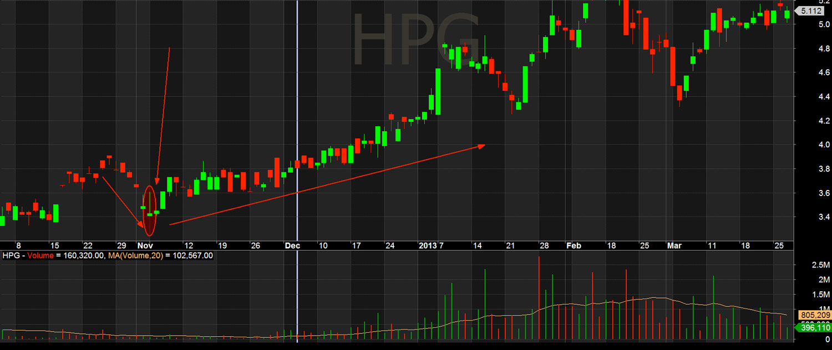Image resolution: width=832 pixels, height=350 pixels.
Task: Click the HPG symbol in the volume pane title
Action: [x=11, y=256]
